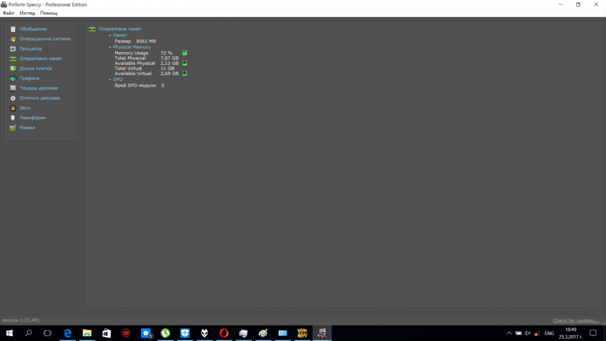Open the uTorrent taskbar icon
606x341 pixels.
(x=165, y=333)
